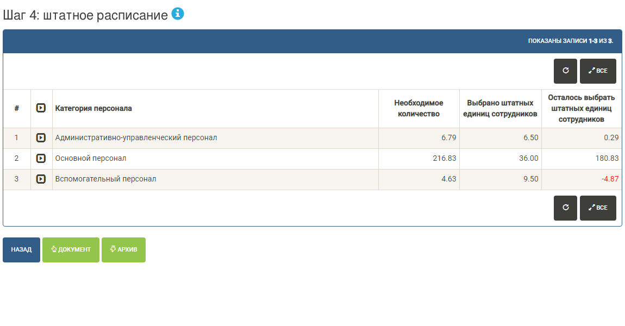Expand the Вспомогательный персонал row

click(41, 179)
